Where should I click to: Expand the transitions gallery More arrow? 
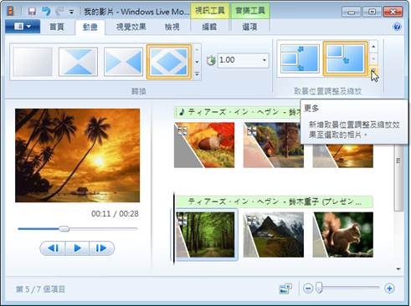click(197, 74)
